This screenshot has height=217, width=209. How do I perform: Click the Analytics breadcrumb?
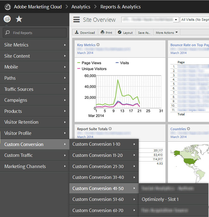tap(81, 7)
